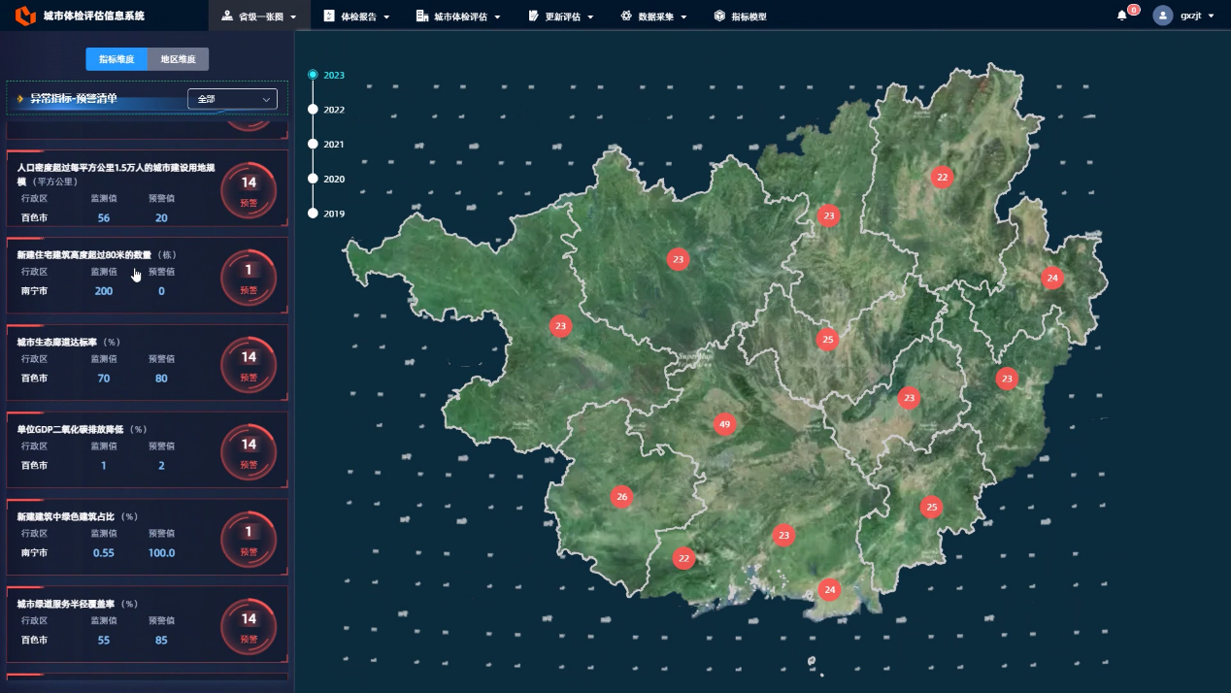The height and width of the screenshot is (693, 1231).
Task: Switch to 地区维度 view
Action: pyautogui.click(x=178, y=59)
